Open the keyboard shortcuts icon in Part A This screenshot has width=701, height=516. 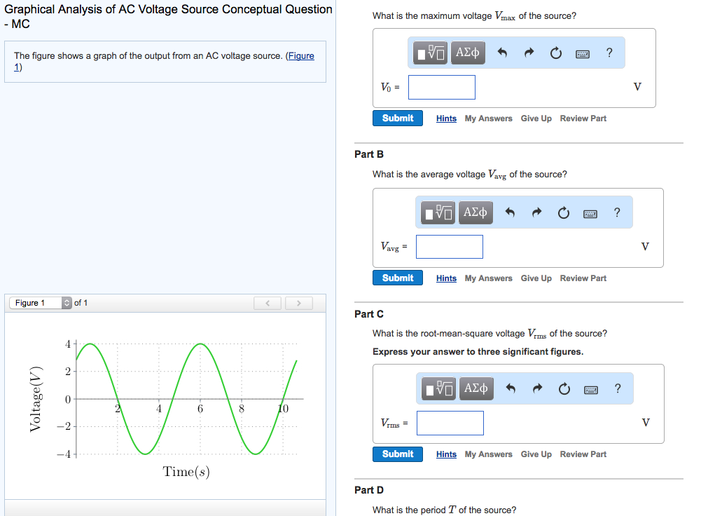point(583,53)
